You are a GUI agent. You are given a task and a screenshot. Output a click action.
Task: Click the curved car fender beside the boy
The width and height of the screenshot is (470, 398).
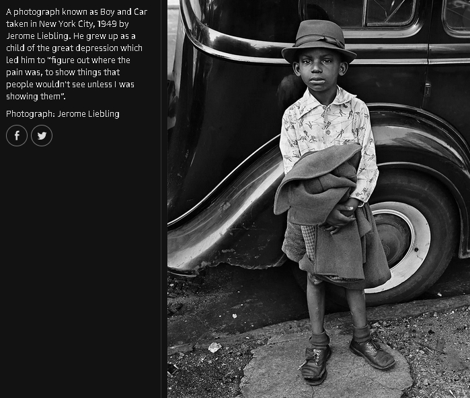pos(225,209)
